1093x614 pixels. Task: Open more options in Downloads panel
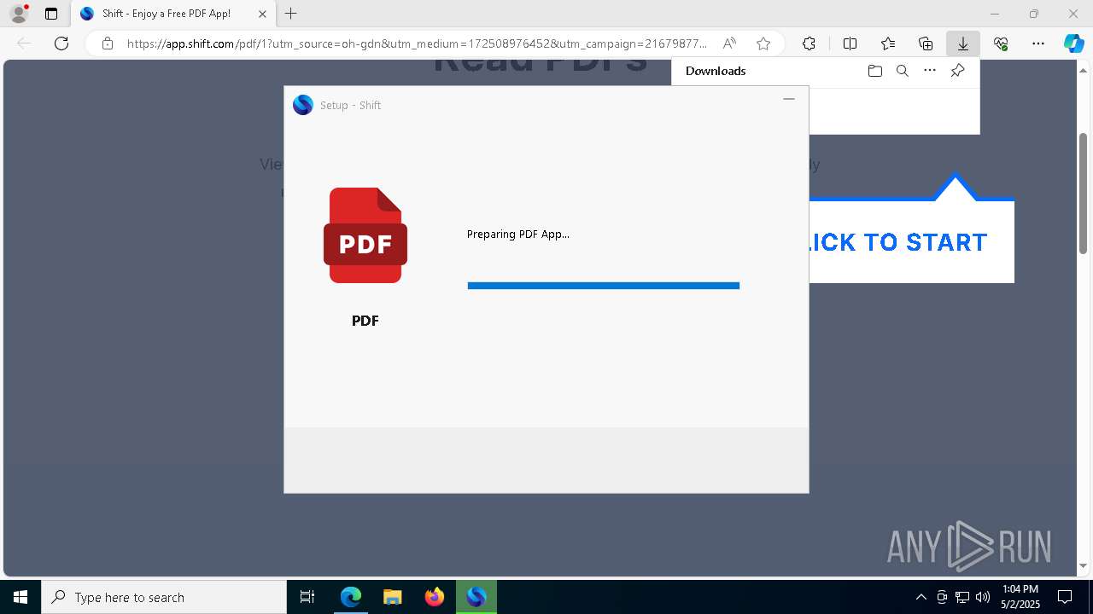tap(930, 71)
